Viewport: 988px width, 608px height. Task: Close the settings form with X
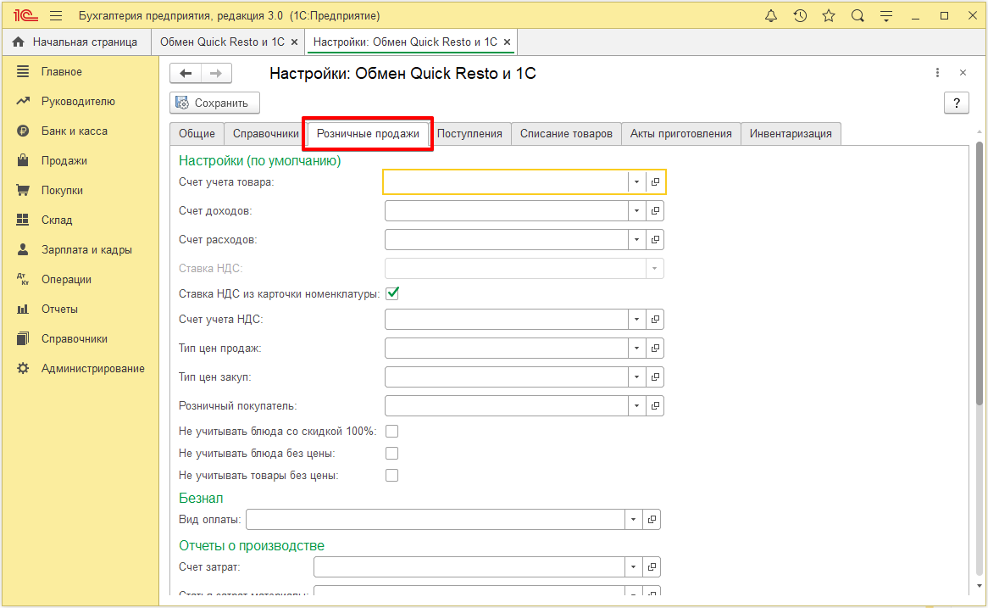963,73
